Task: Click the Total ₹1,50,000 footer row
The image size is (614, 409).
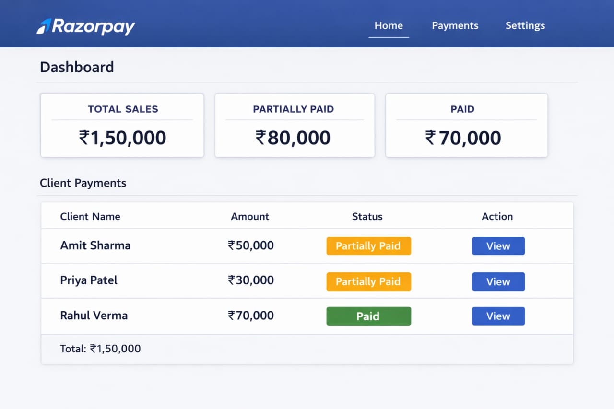Action: pyautogui.click(x=101, y=349)
